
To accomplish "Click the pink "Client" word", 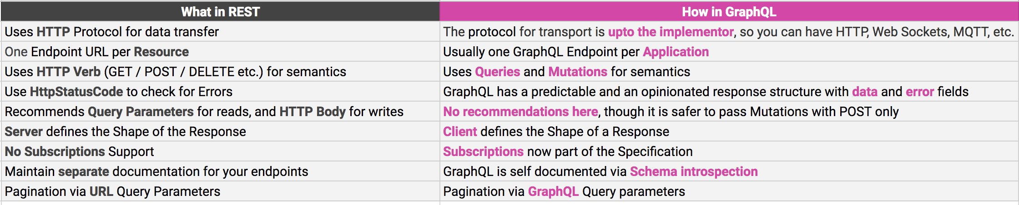I will click(x=460, y=132).
